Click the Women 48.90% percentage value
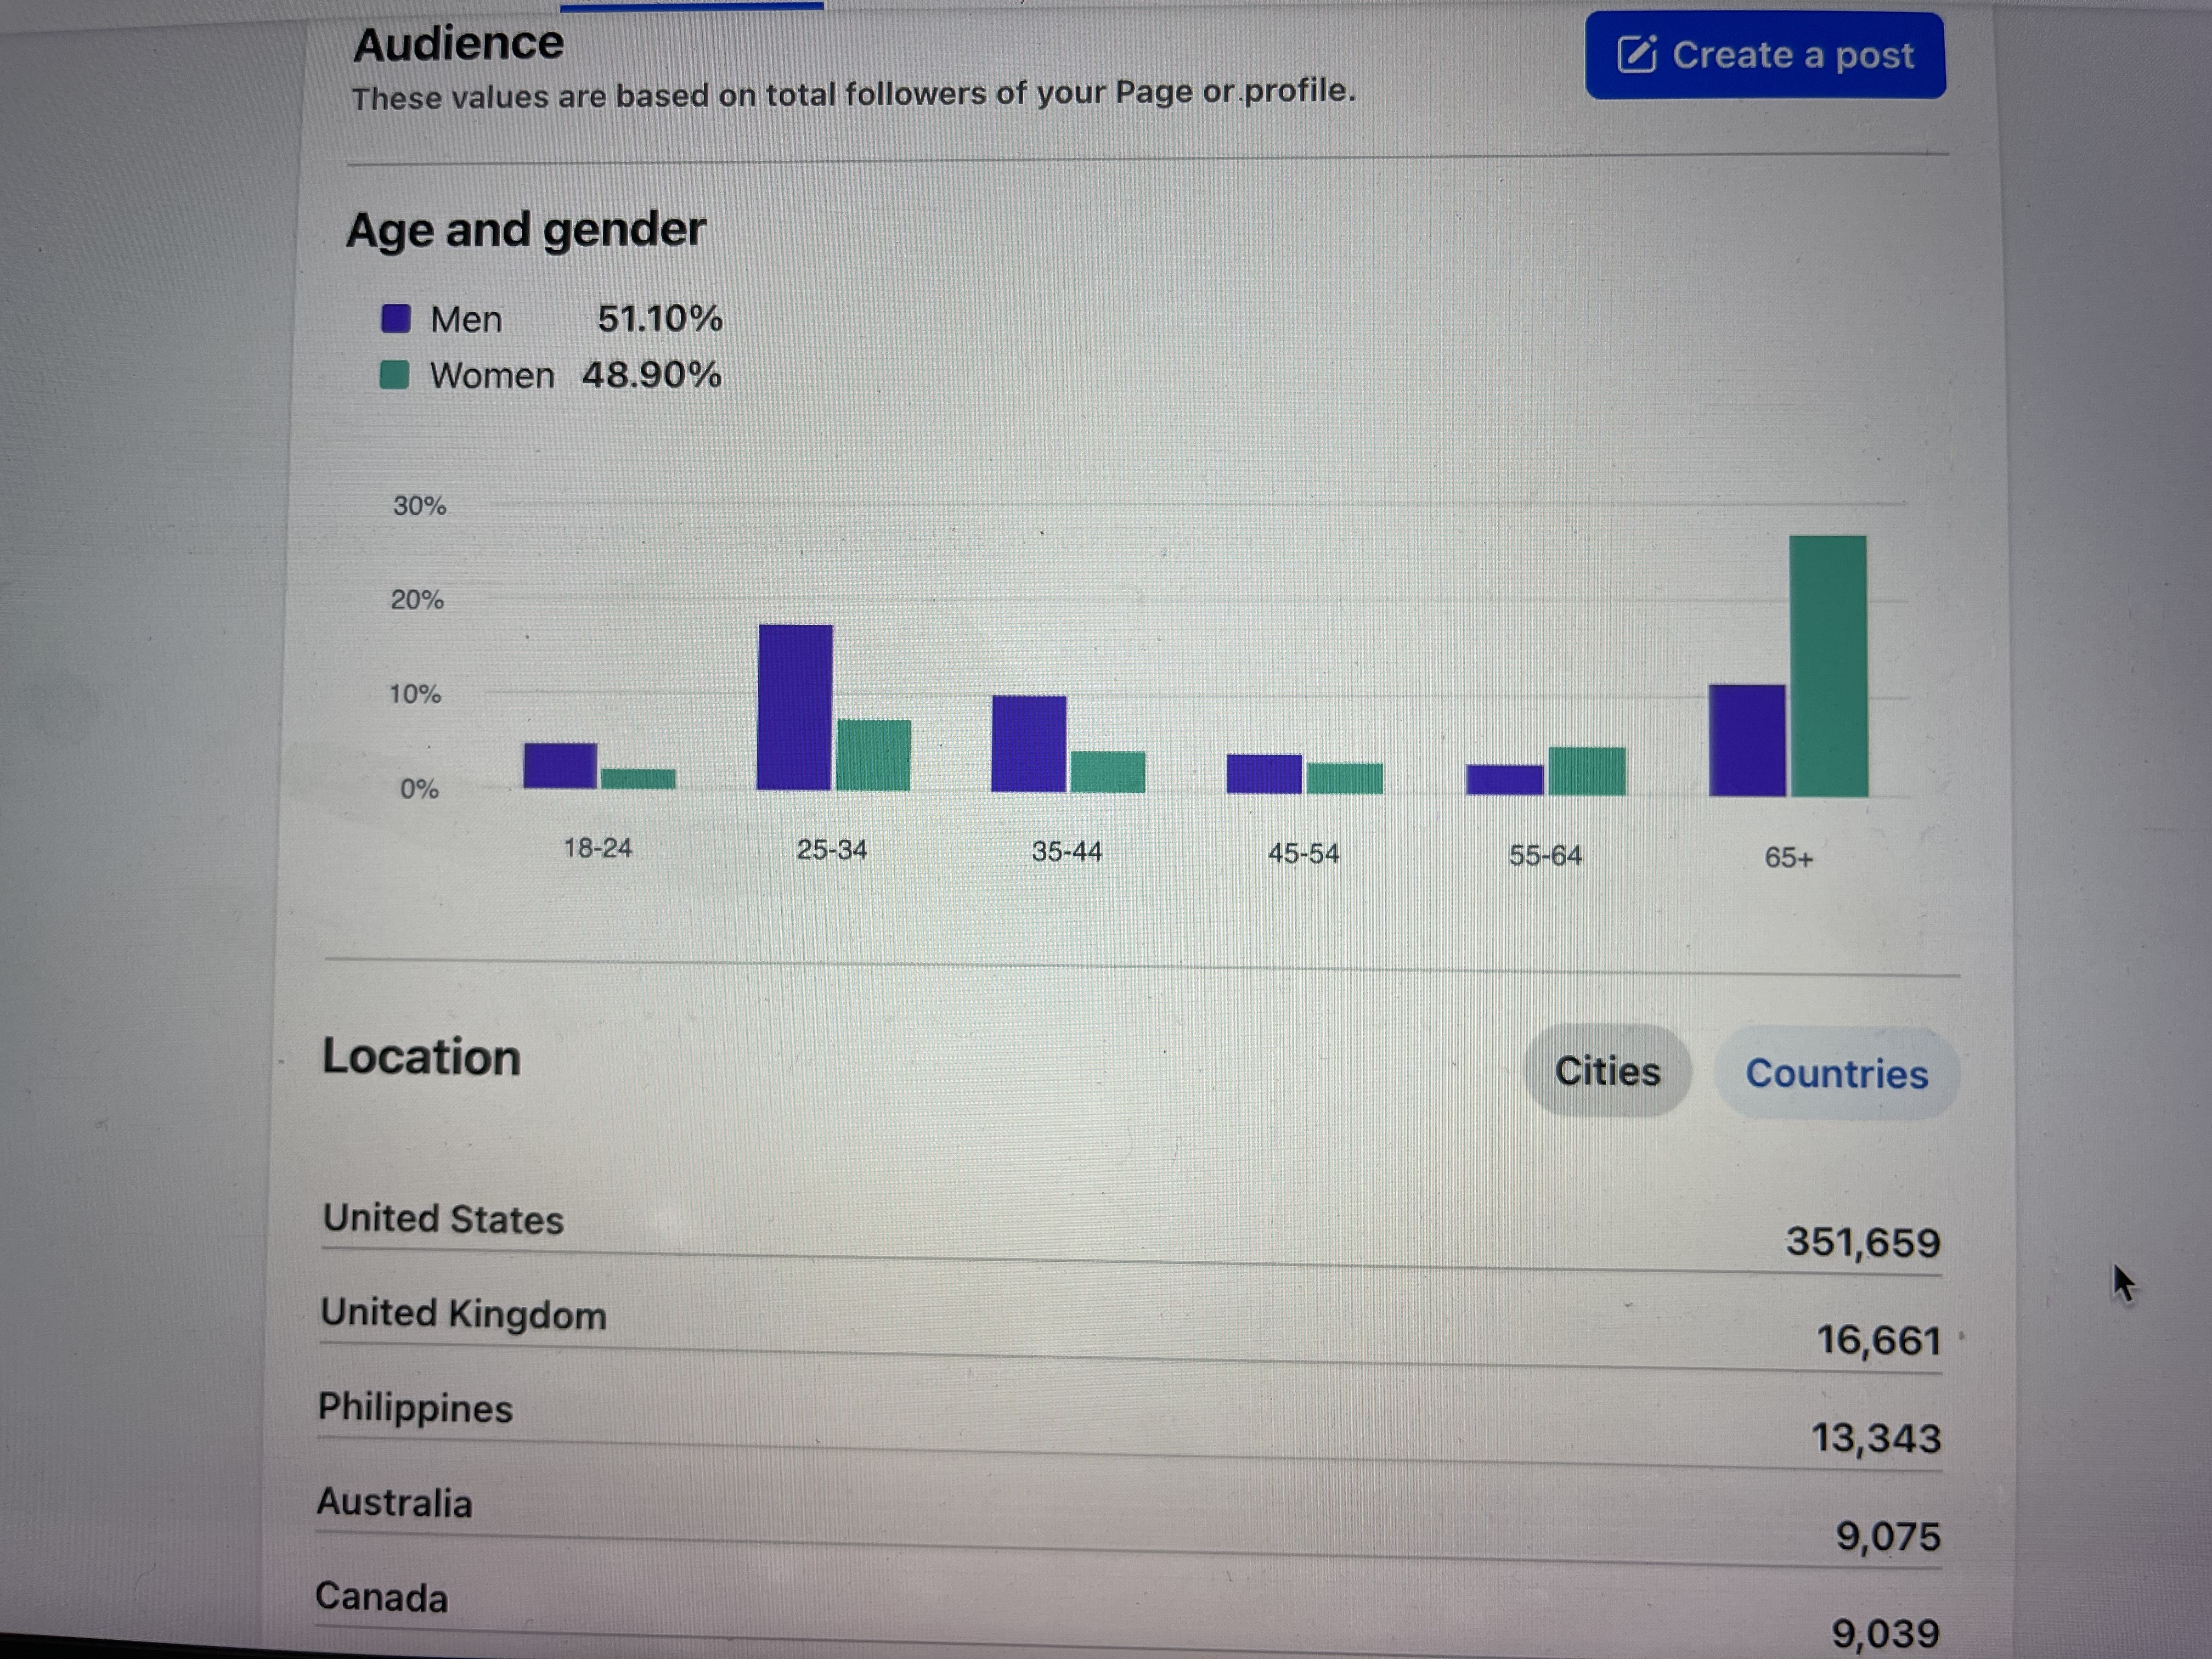The height and width of the screenshot is (1659, 2212). coord(651,375)
